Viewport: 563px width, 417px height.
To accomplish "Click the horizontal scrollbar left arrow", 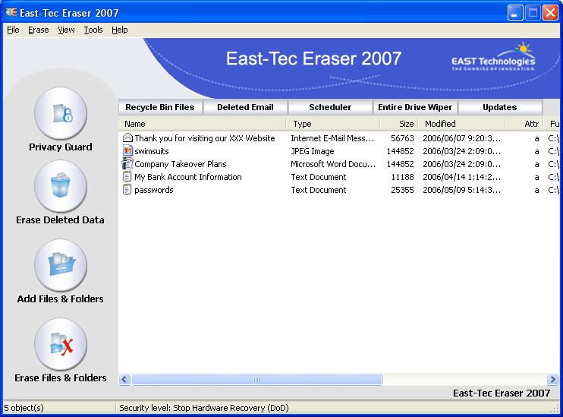I will coord(125,379).
